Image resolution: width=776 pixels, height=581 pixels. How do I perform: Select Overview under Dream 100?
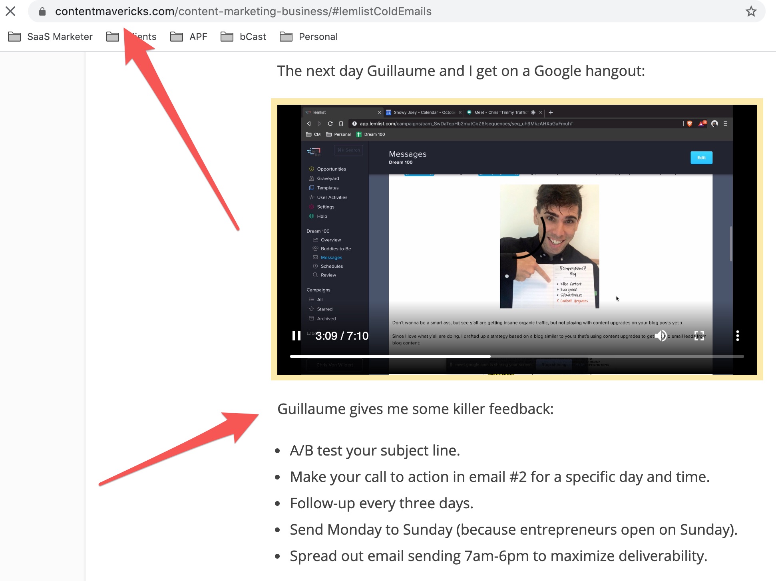point(327,240)
